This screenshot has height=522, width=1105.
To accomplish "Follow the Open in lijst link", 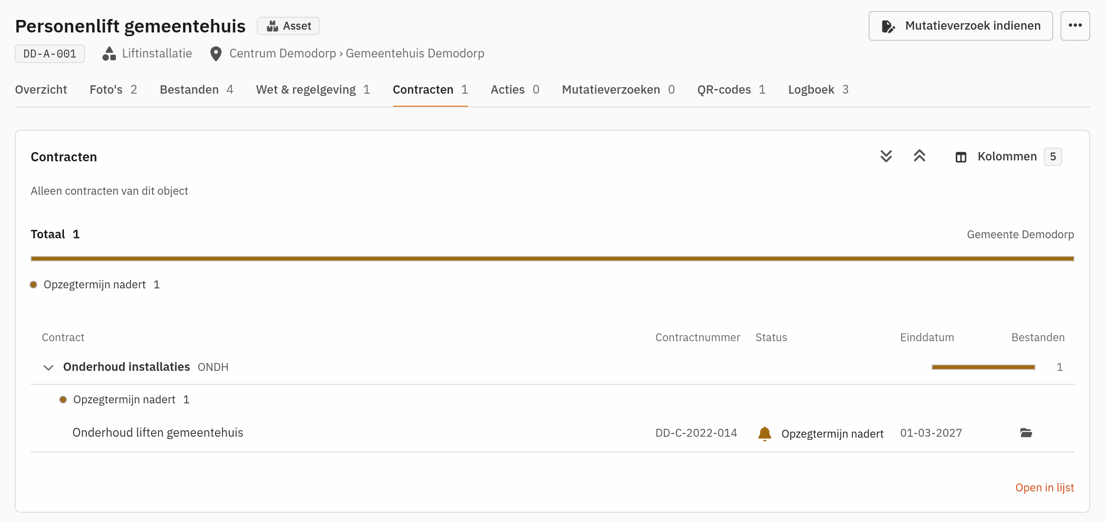I will coord(1044,488).
